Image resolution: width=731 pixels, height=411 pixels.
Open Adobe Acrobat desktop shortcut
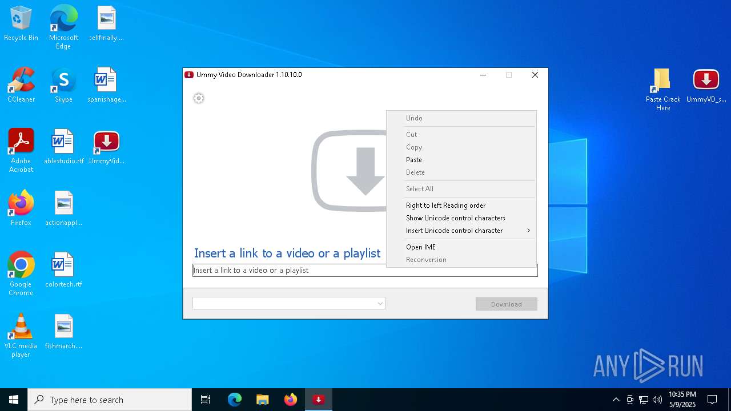tap(21, 151)
